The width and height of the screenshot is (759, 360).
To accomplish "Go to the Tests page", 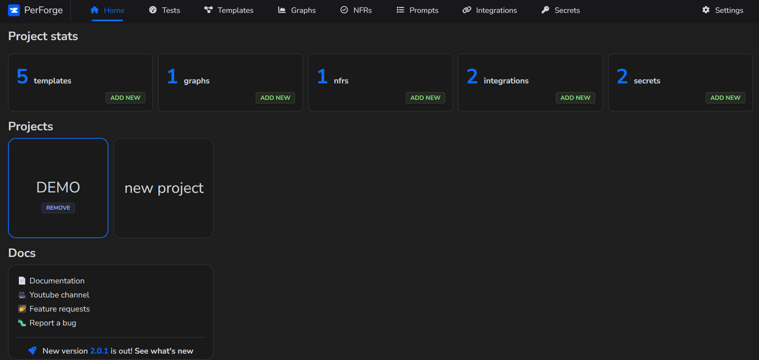I will [164, 10].
